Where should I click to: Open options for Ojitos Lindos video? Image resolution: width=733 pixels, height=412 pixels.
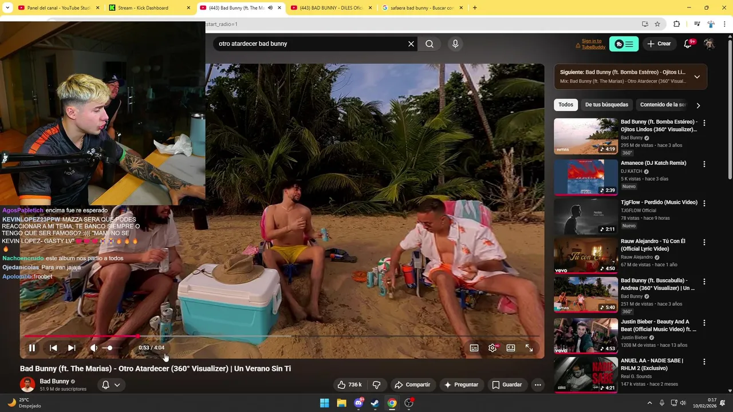click(x=704, y=123)
